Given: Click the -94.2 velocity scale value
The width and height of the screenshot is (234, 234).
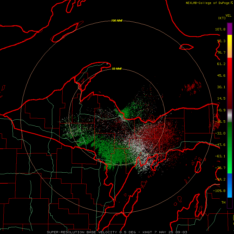Looking at the screenshot, I should pos(220,179).
